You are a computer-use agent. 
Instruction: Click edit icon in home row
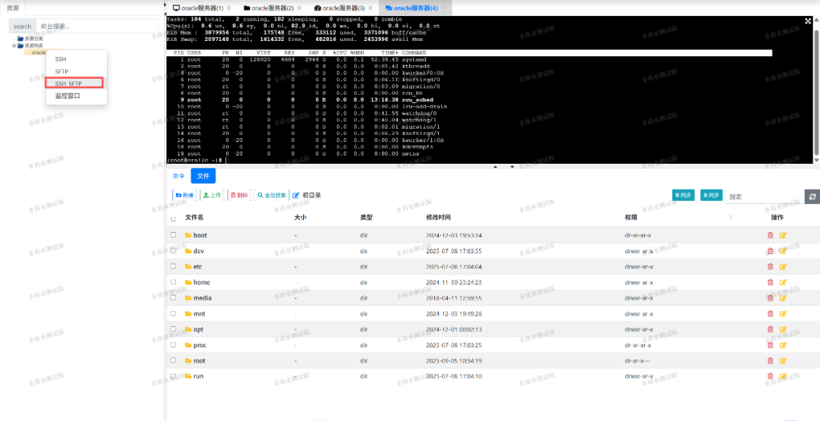783,282
